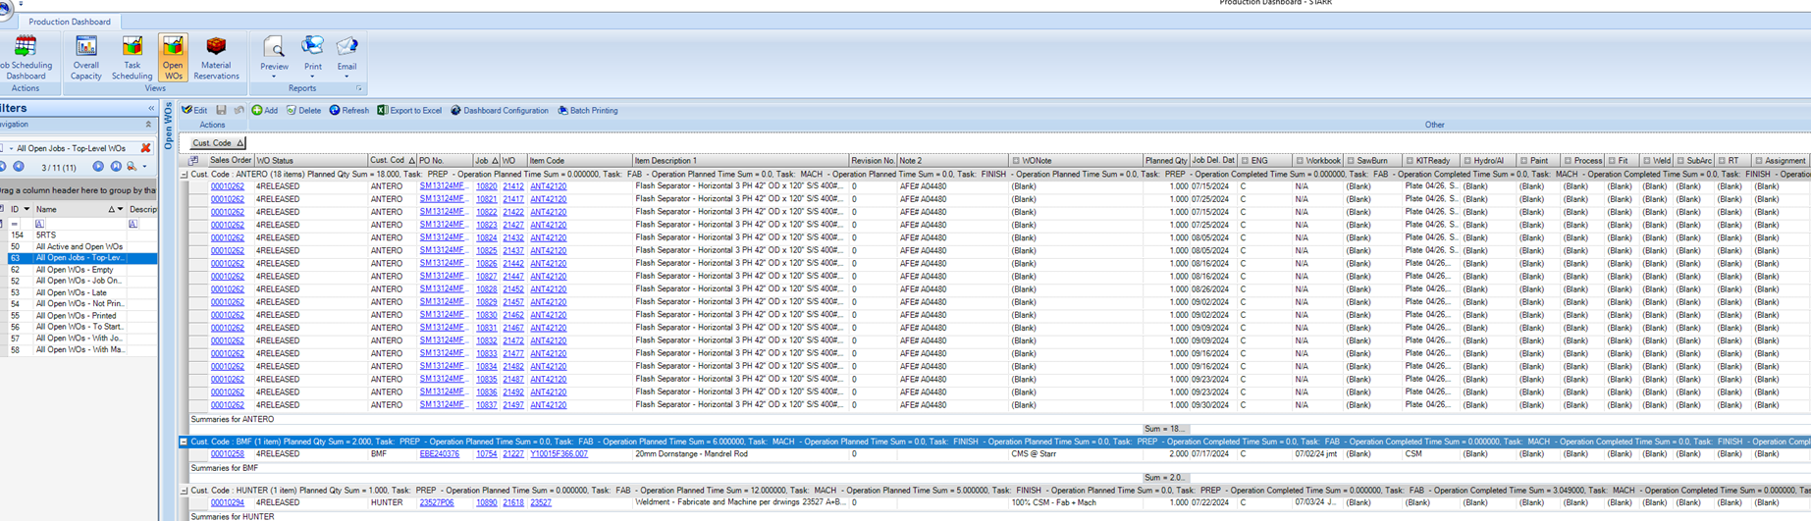Open job 10820 link
1811x521 pixels.
[487, 186]
